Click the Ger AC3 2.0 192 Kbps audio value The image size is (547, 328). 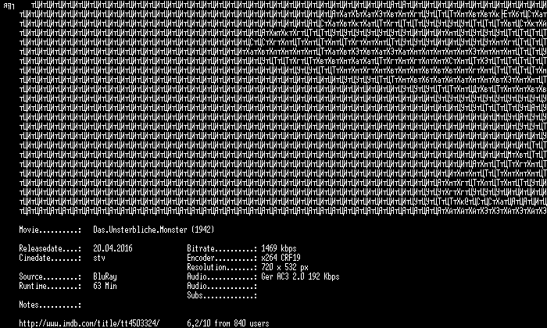tap(300, 276)
